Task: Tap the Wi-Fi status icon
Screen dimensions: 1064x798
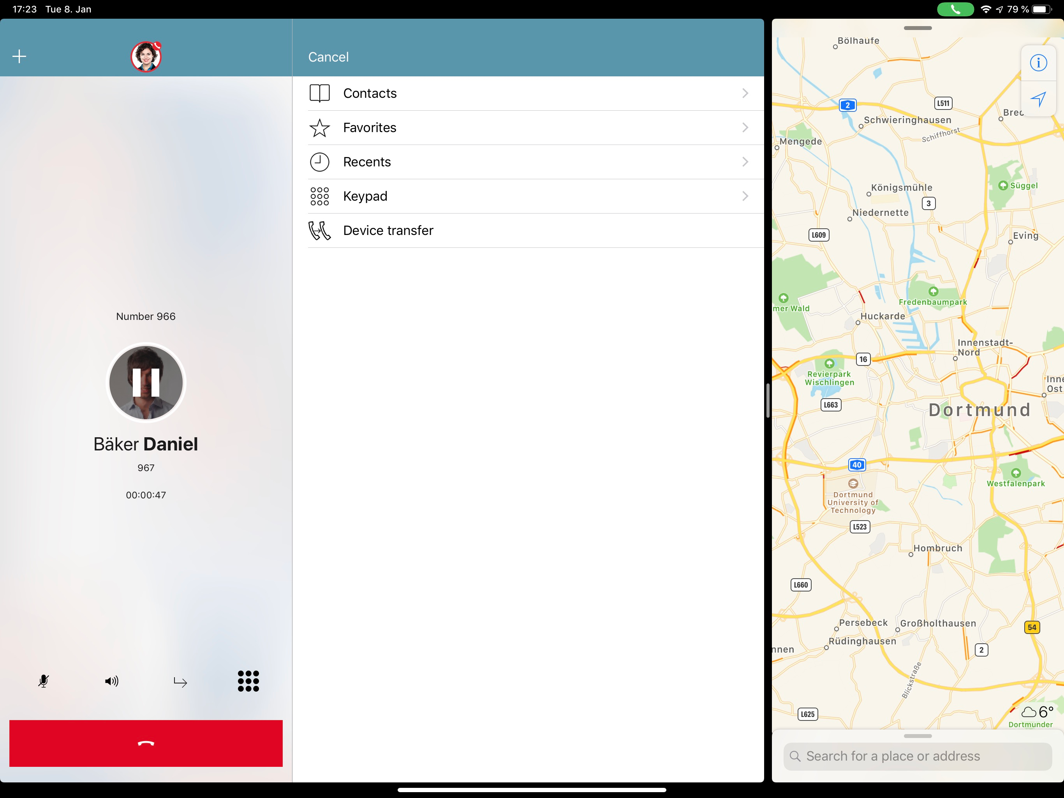Action: [986, 9]
